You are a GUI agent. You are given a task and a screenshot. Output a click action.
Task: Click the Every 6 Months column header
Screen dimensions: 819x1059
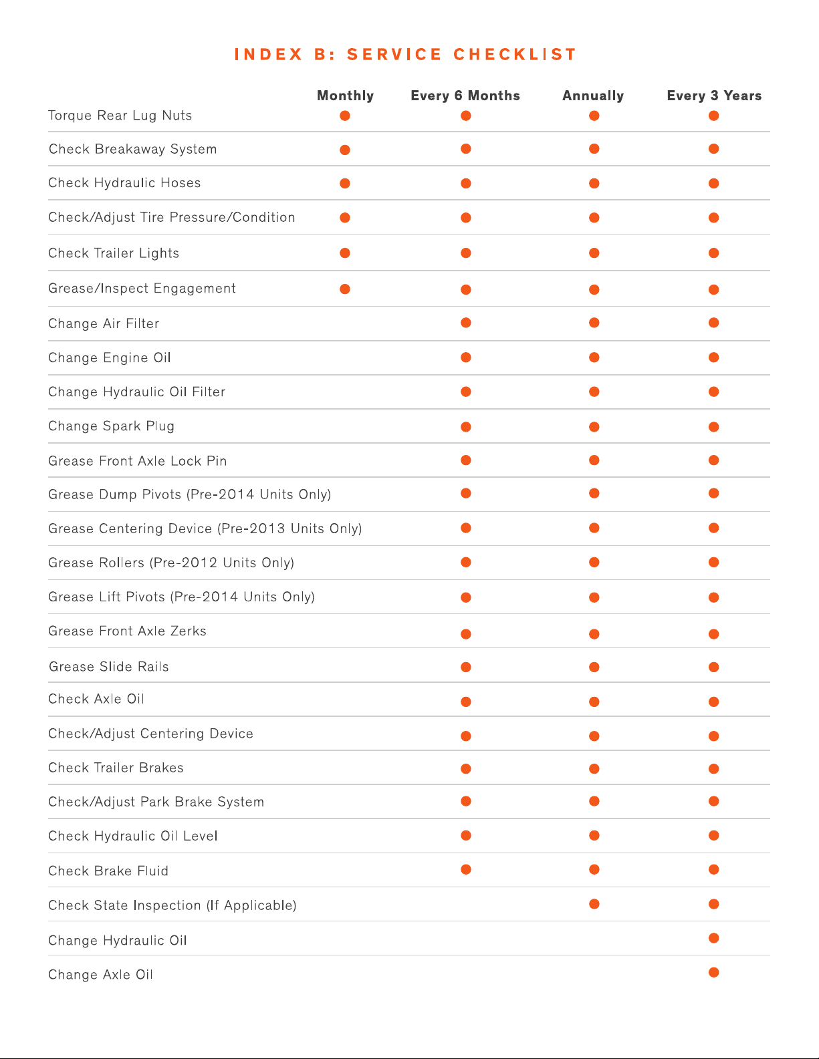pos(465,96)
